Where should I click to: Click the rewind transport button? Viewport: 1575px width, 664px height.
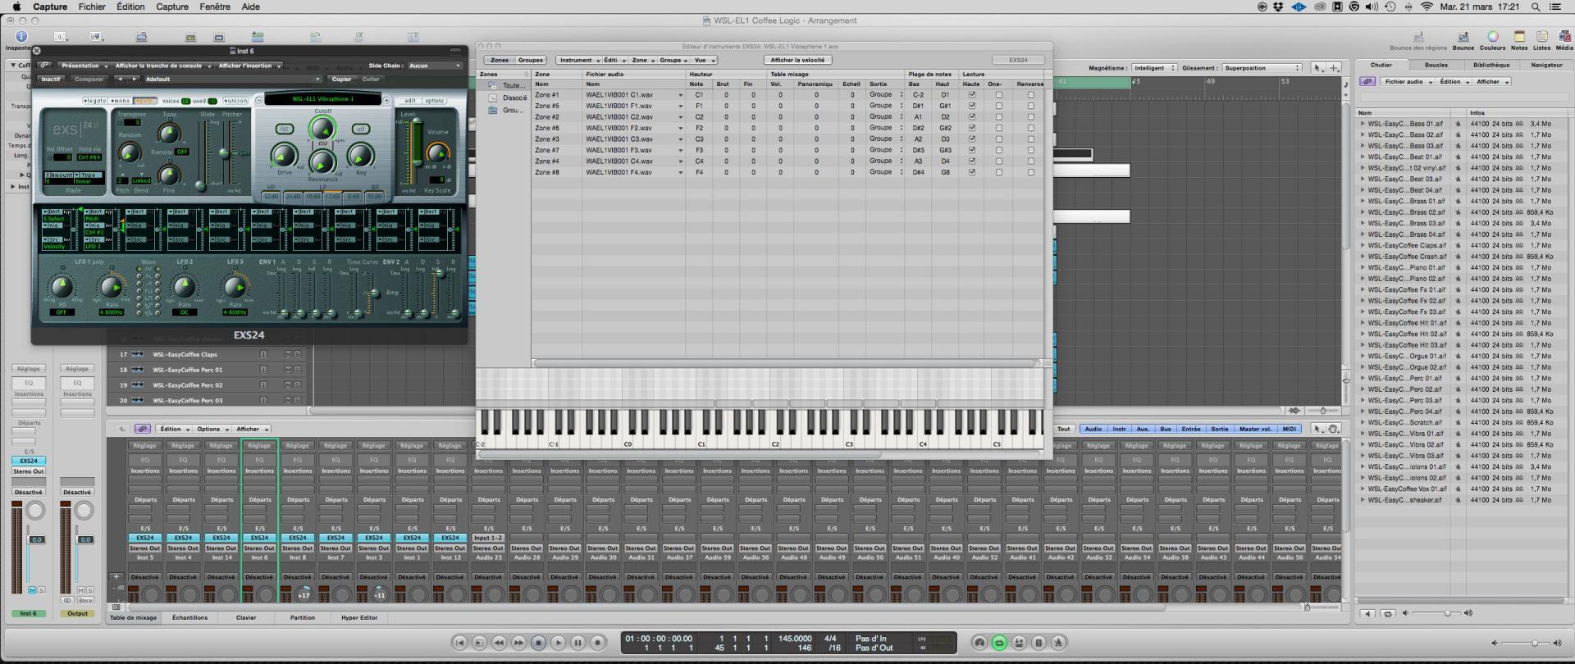pyautogui.click(x=499, y=643)
